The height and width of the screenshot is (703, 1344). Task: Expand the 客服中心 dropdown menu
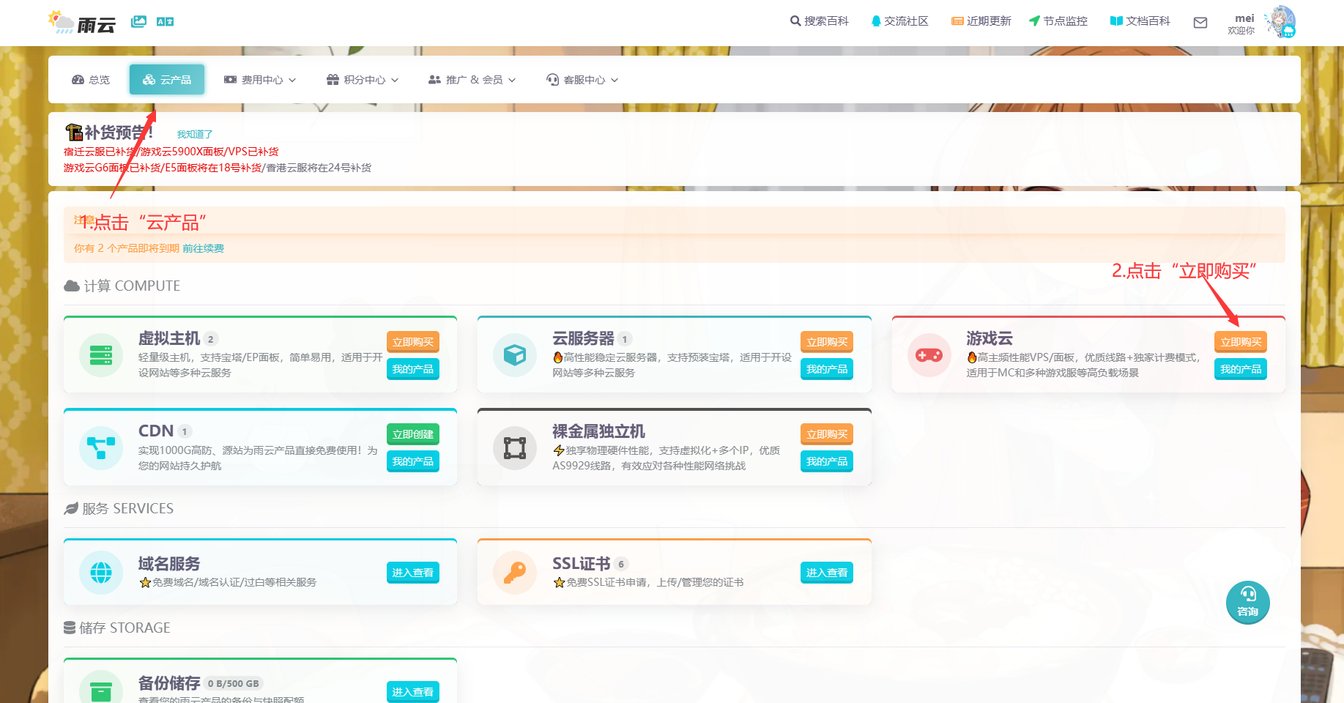(x=582, y=80)
